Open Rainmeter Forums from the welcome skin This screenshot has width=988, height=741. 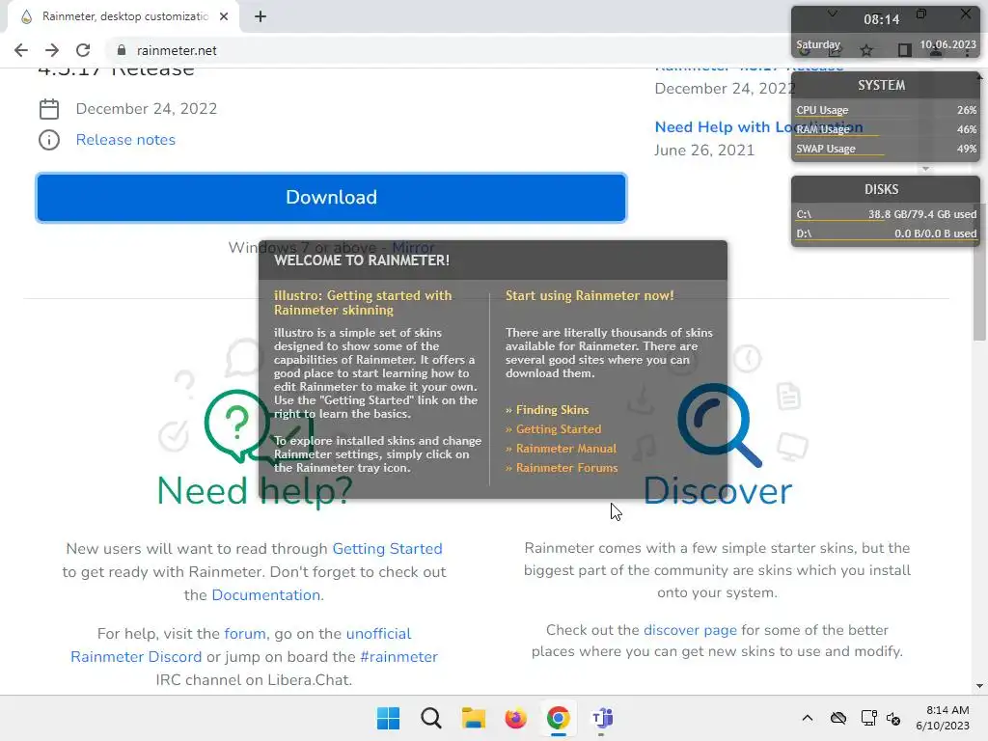pos(566,468)
